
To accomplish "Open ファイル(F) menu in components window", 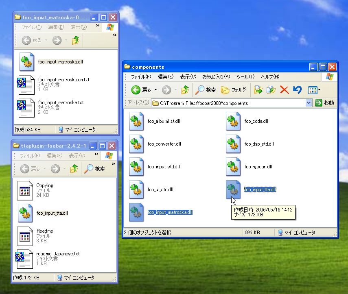I will pos(141,77).
